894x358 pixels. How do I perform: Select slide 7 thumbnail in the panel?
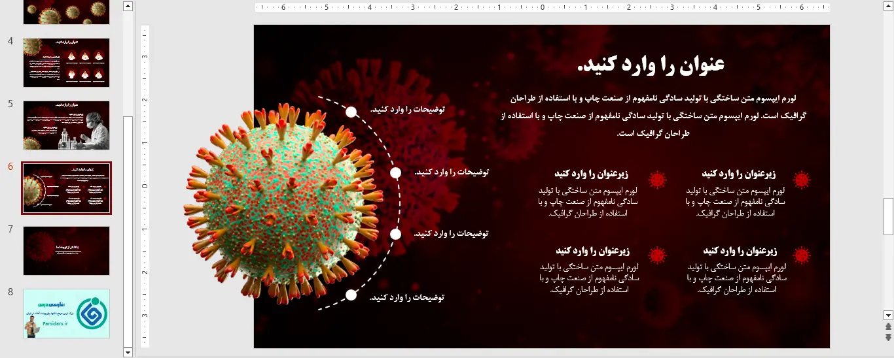66,251
